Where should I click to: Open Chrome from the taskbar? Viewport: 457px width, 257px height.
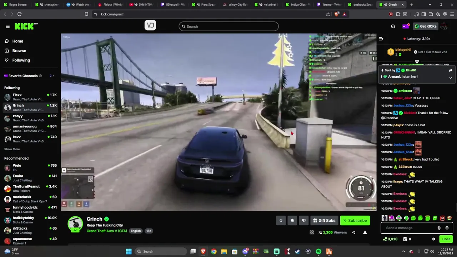[214, 251]
